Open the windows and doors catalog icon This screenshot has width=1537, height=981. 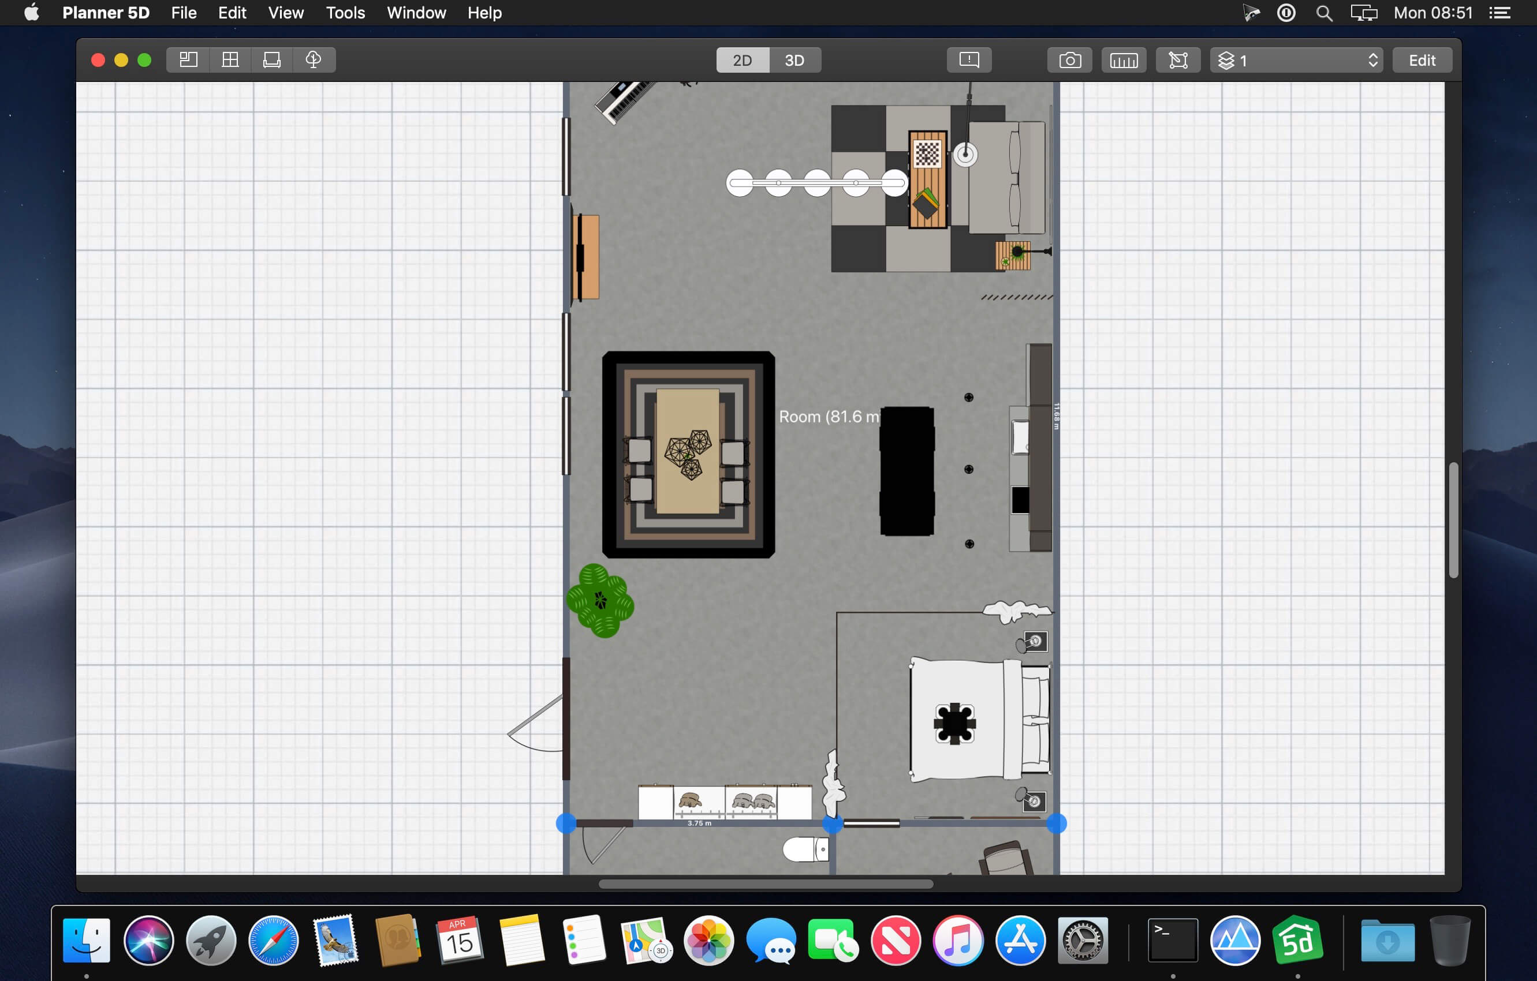tap(230, 60)
